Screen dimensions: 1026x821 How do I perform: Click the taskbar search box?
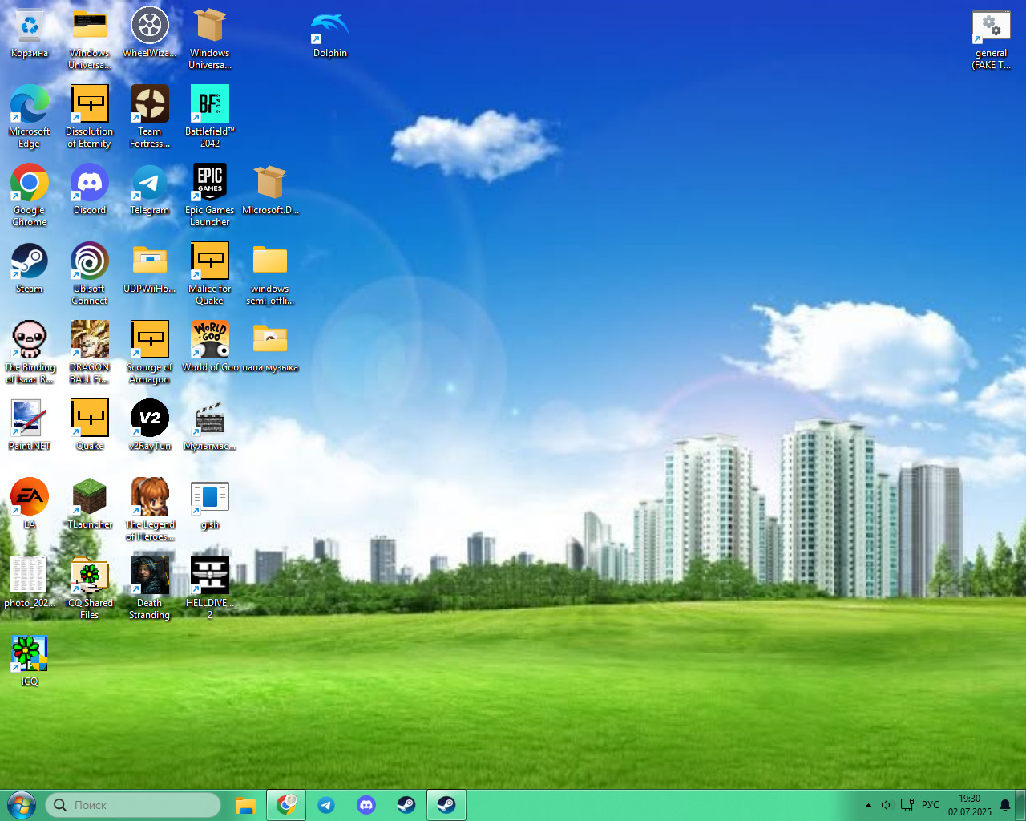coord(133,805)
